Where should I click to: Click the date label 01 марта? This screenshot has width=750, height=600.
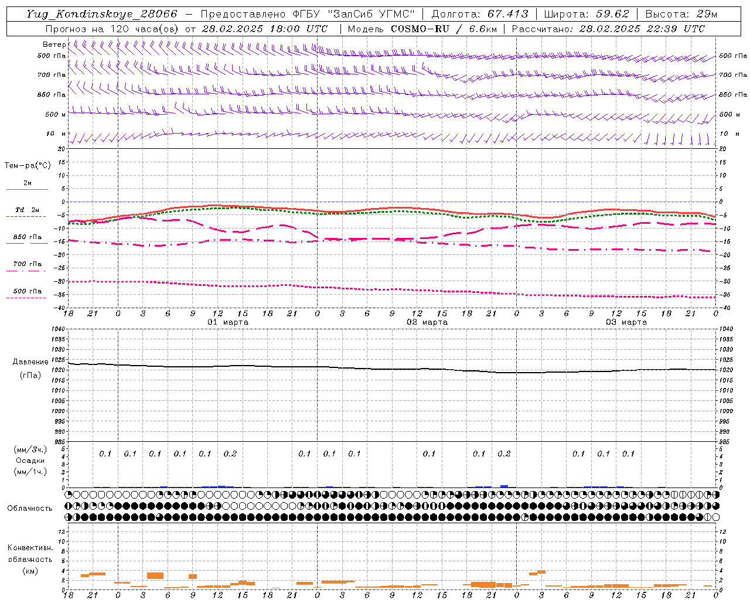tap(228, 322)
